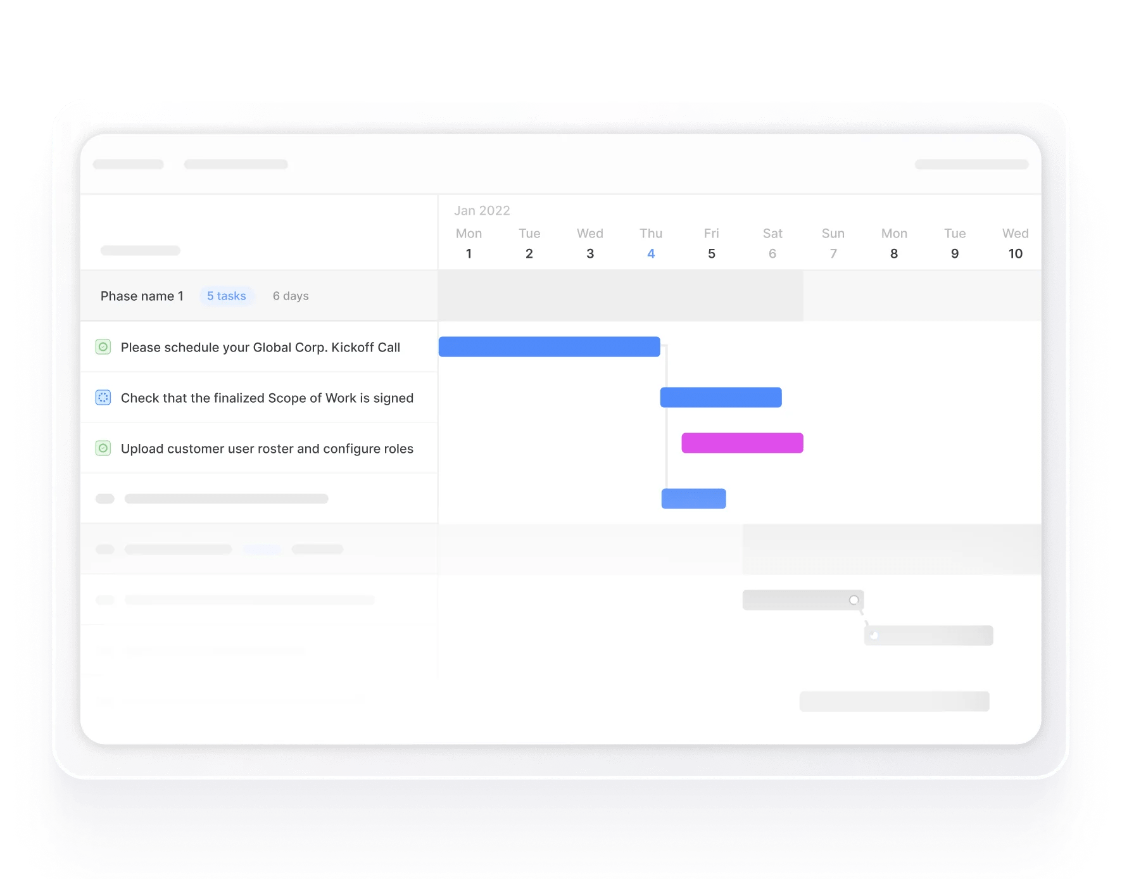Open task Upload customer user roster and configure roles

[267, 448]
